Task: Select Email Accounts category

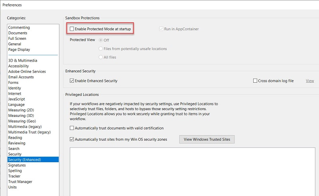Action: tap(21, 77)
